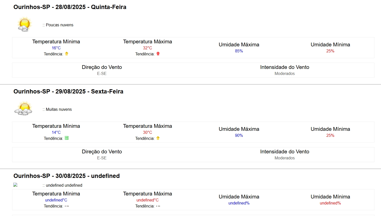Click the 32°C maximum temperature value
Screen dimensions: 381x216
(x=147, y=48)
